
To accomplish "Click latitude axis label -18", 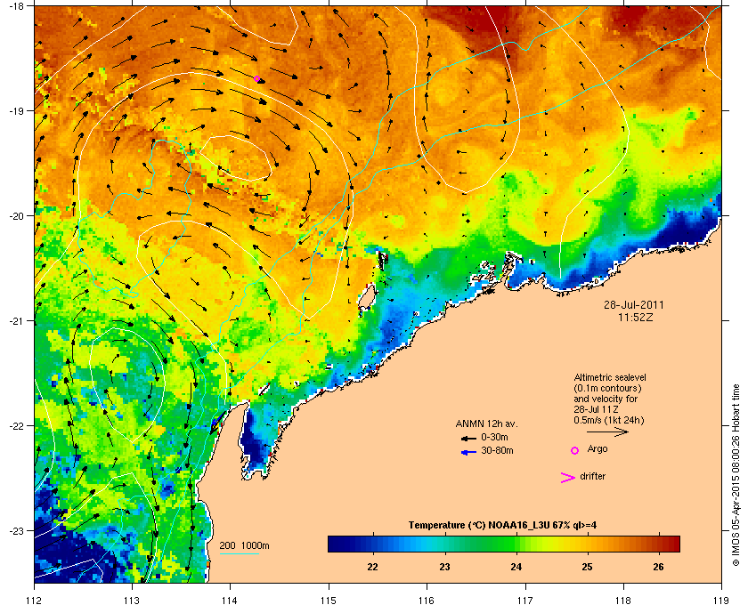I will [x=16, y=5].
